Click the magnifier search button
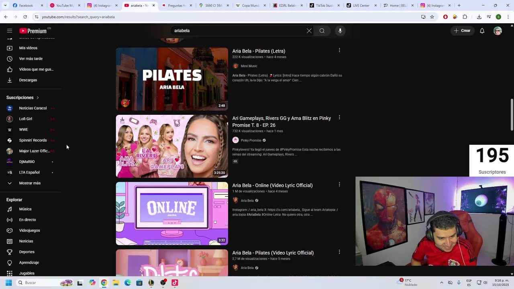 click(322, 31)
